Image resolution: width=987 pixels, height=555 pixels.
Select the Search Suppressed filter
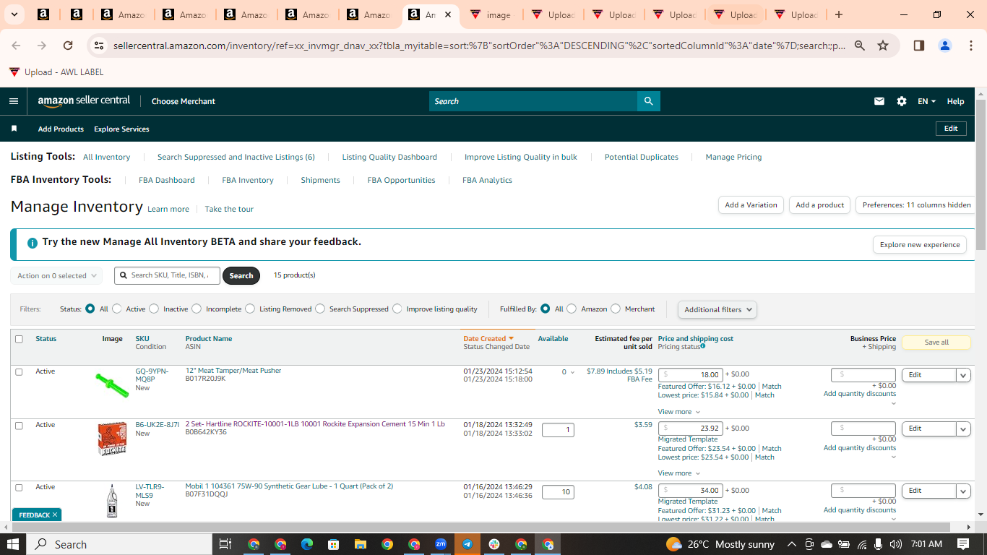pyautogui.click(x=320, y=309)
